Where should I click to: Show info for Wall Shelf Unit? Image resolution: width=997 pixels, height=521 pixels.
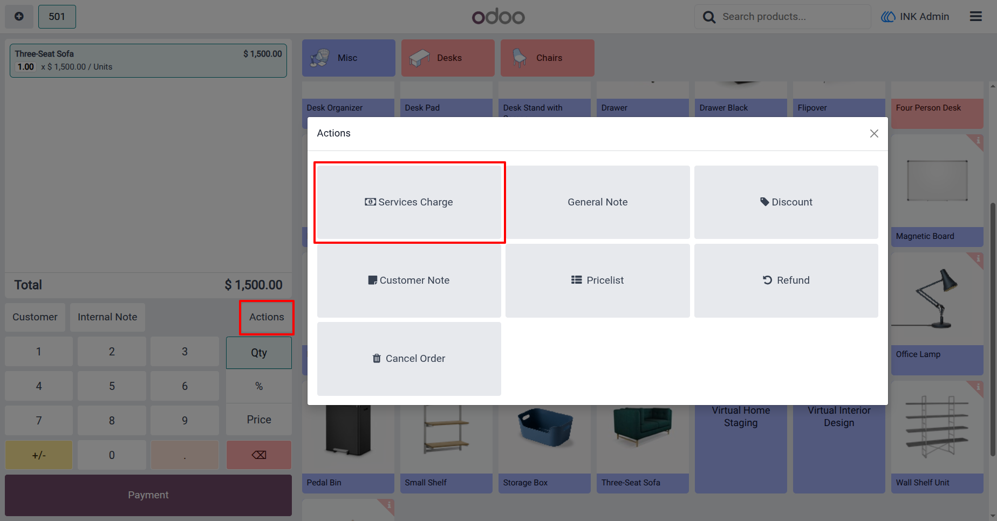[977, 387]
